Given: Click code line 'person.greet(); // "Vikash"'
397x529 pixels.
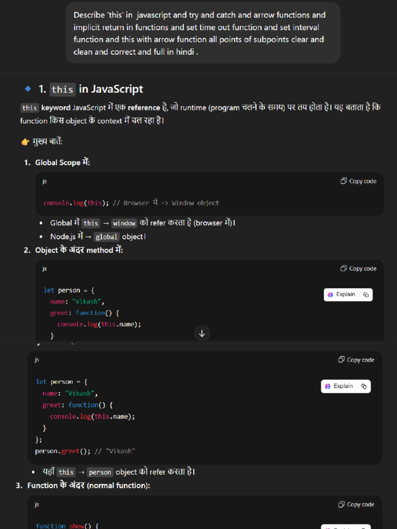Looking at the screenshot, I should coord(85,451).
